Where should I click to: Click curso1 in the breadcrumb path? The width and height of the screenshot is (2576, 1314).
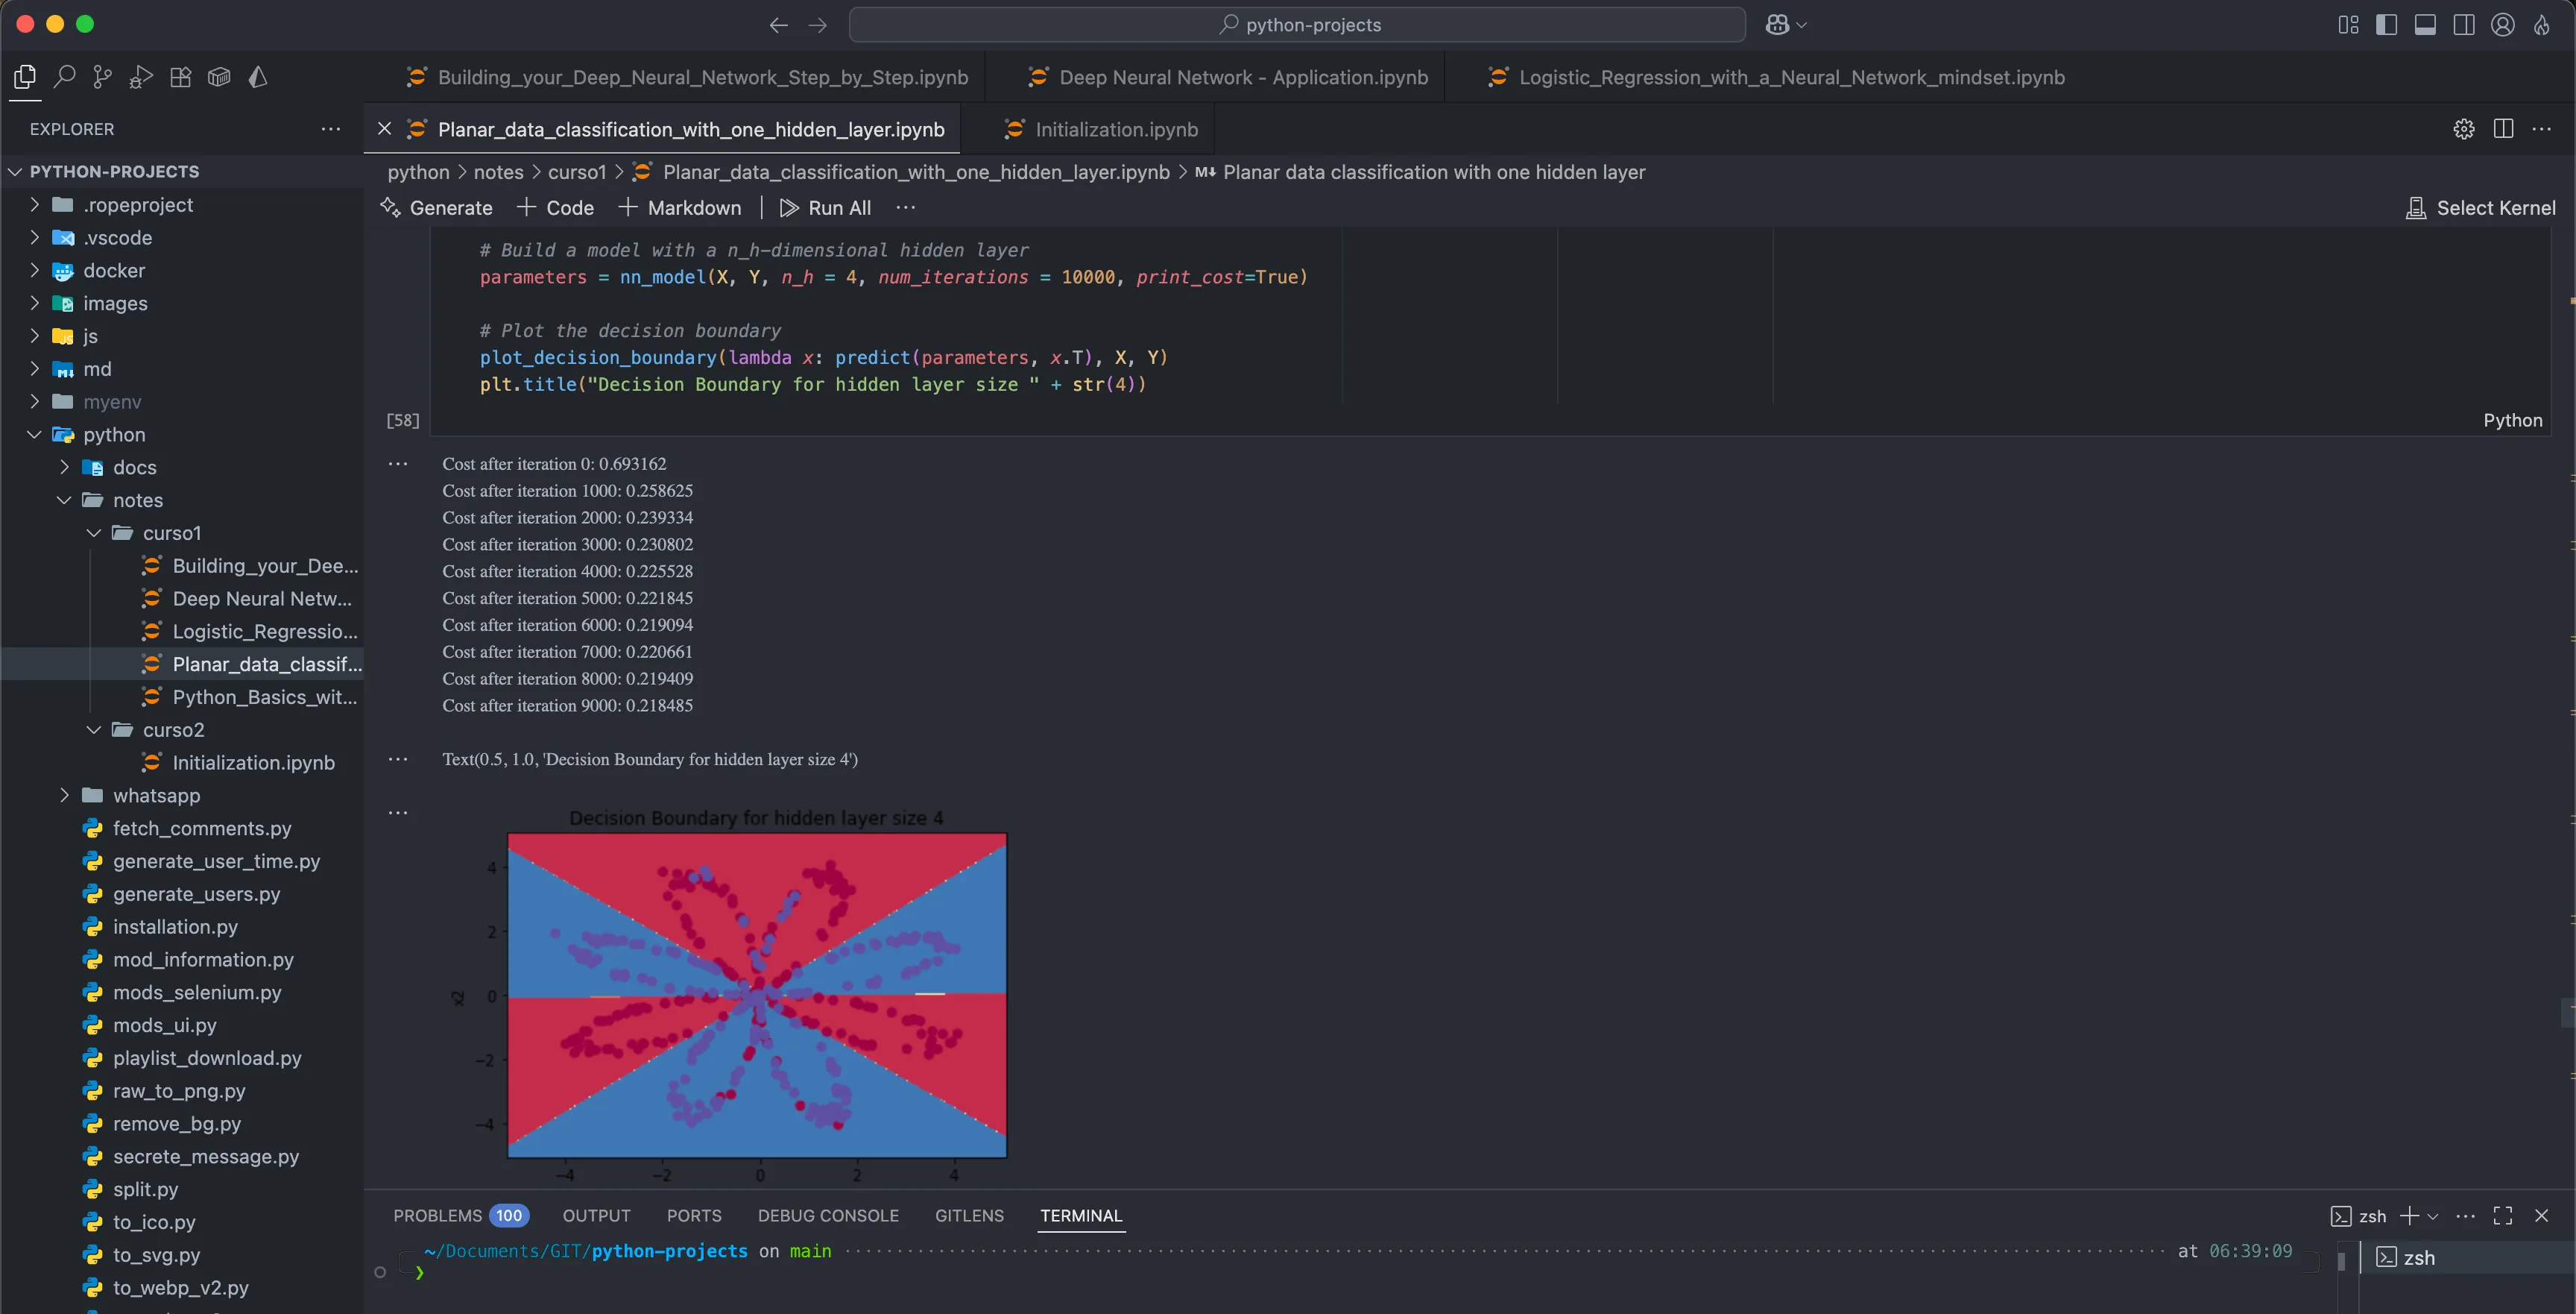coord(577,172)
